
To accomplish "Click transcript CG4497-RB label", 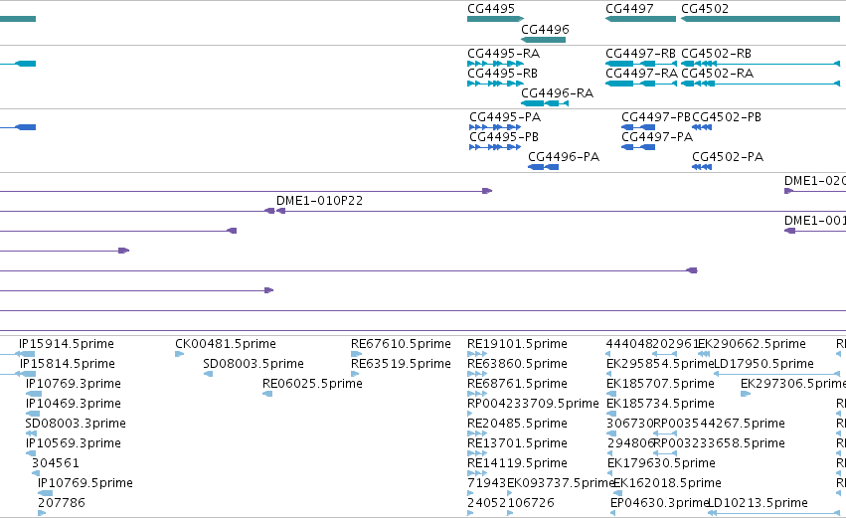I will point(640,54).
